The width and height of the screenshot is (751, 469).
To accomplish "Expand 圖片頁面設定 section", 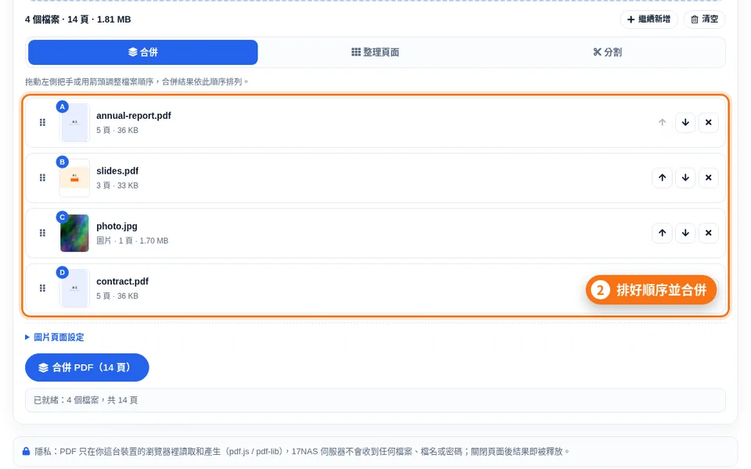I will 54,338.
